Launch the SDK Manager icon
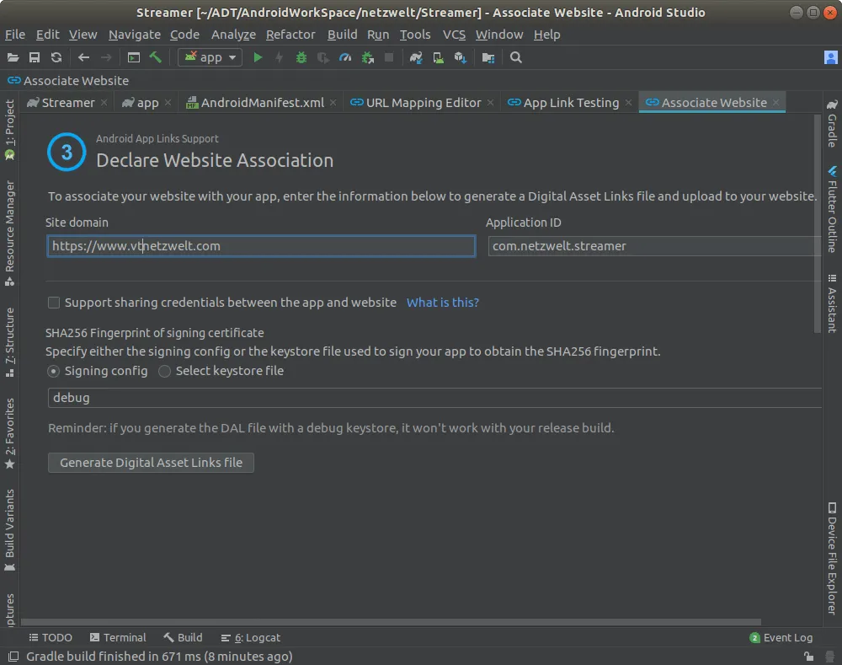The width and height of the screenshot is (842, 665). (460, 57)
